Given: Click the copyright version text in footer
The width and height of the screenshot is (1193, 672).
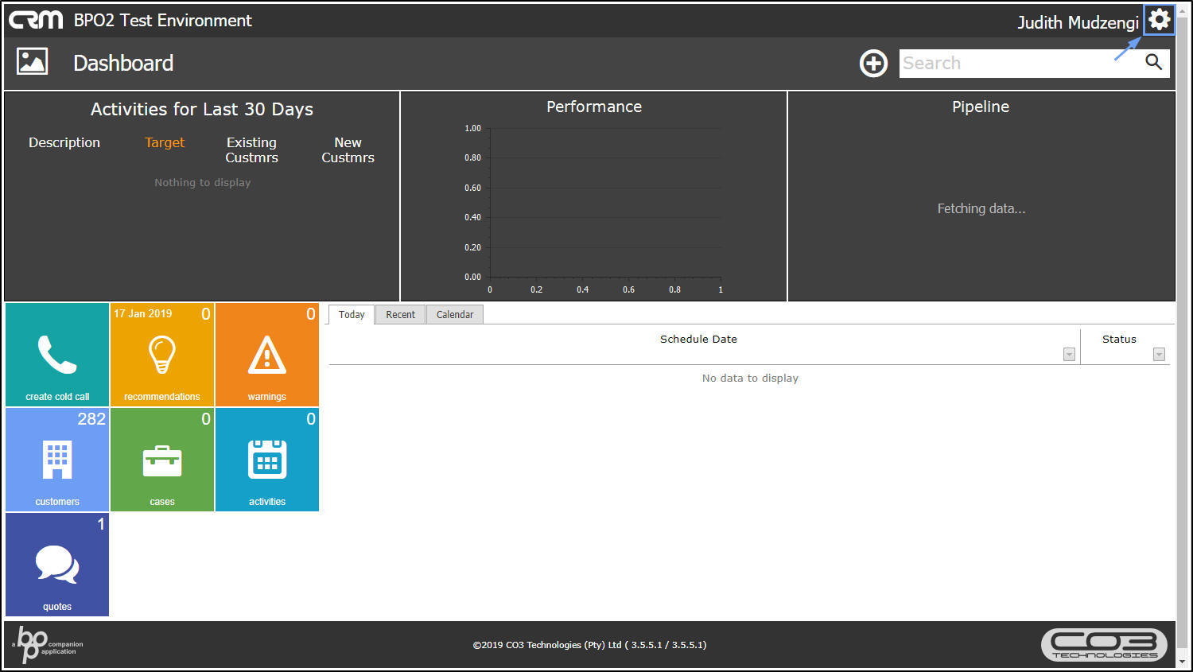Looking at the screenshot, I should (589, 645).
